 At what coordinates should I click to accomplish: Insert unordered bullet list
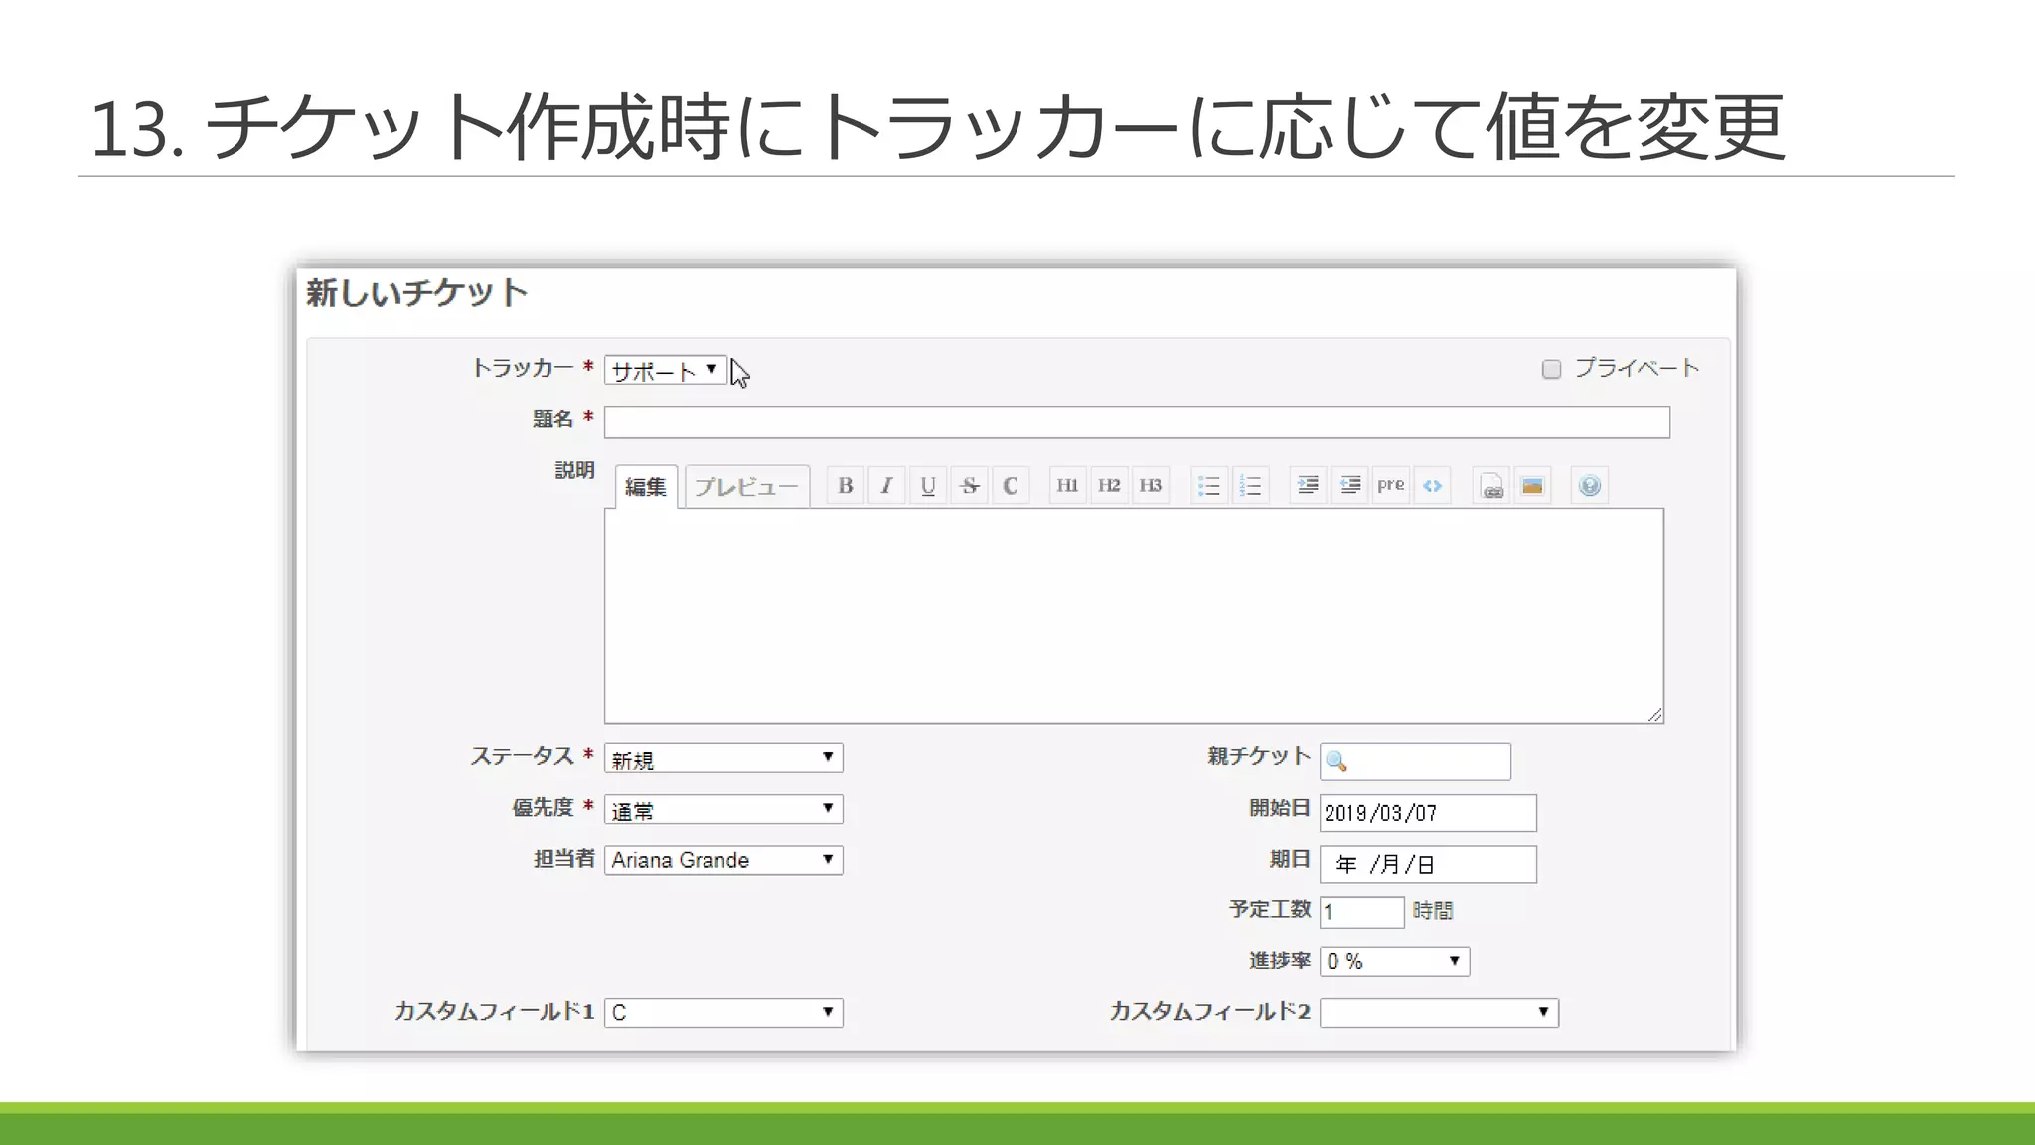[x=1209, y=486]
